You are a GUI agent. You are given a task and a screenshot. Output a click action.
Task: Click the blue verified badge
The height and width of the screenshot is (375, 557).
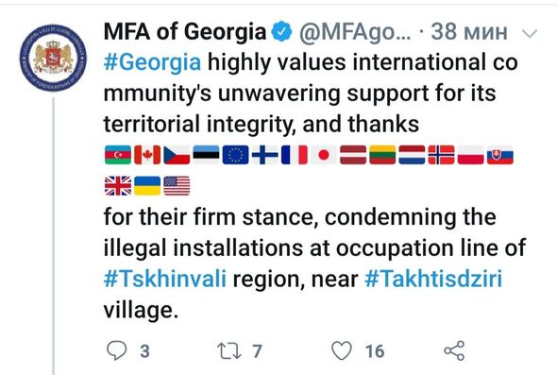click(x=281, y=31)
